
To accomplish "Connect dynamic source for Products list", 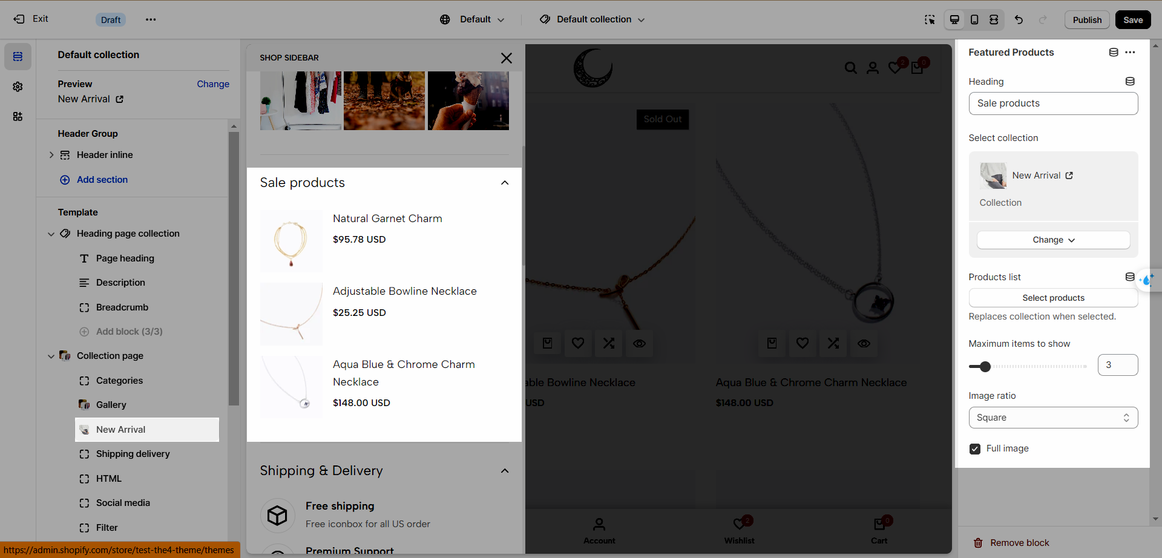I will 1130,277.
